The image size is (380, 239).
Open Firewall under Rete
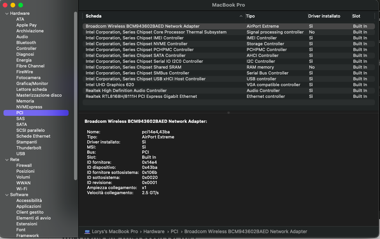point(24,165)
